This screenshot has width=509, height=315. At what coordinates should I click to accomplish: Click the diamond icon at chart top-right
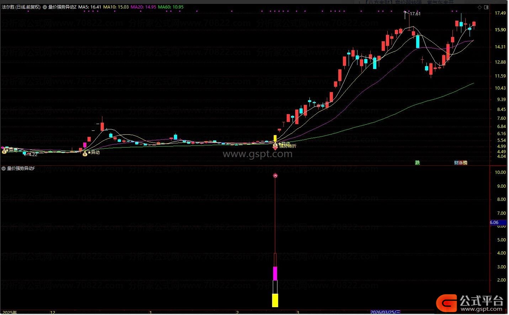pyautogui.click(x=479, y=7)
